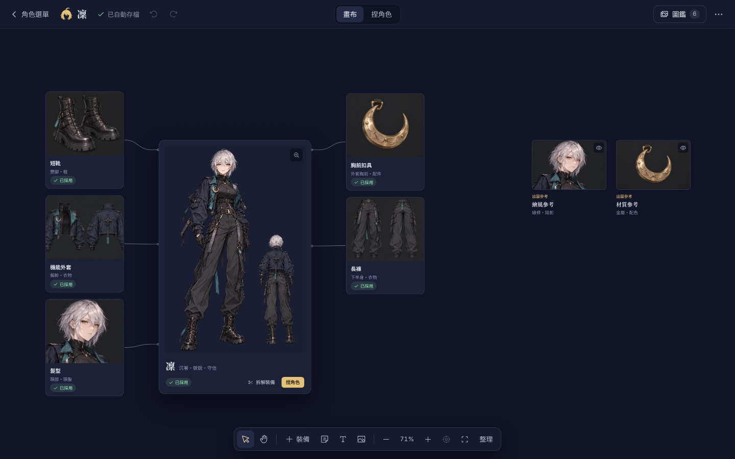
Task: Click the center-target focus icon
Action: (446, 439)
